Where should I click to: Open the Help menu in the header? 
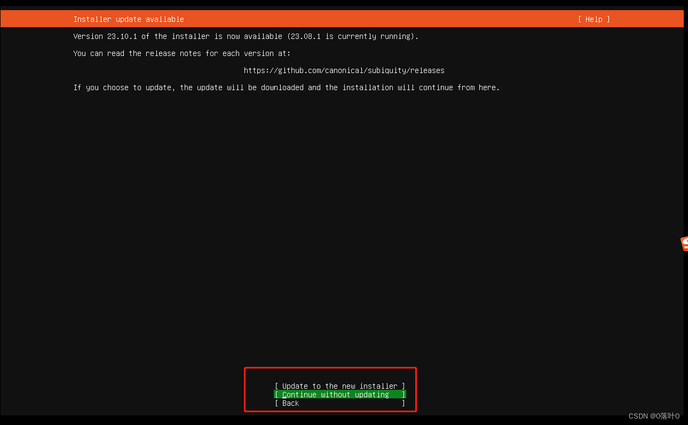pyautogui.click(x=594, y=19)
